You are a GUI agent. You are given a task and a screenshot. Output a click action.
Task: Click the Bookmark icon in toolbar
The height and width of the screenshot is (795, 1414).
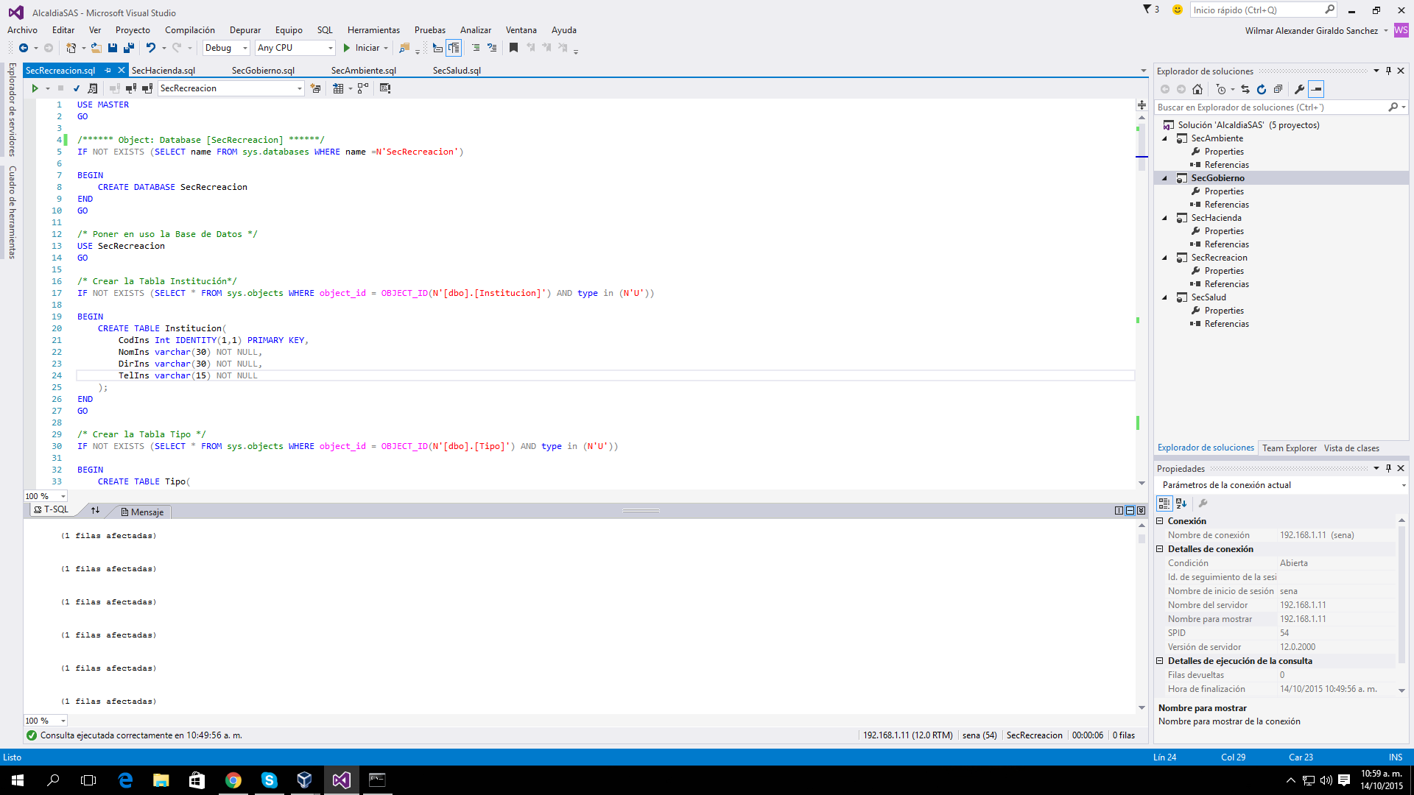[x=514, y=48]
